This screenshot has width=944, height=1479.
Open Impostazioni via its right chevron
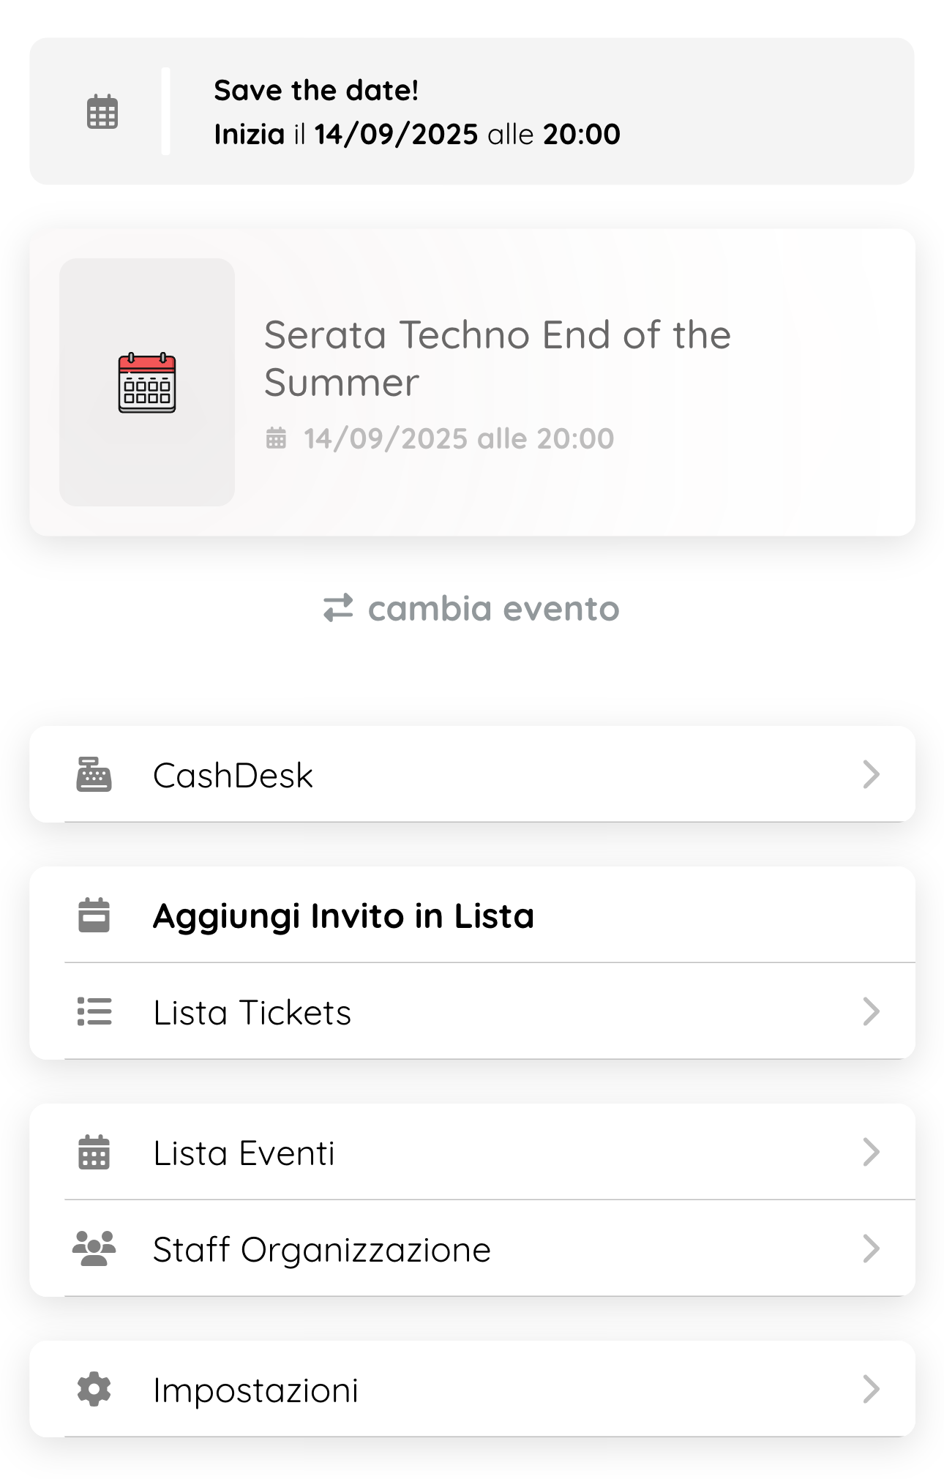[870, 1390]
